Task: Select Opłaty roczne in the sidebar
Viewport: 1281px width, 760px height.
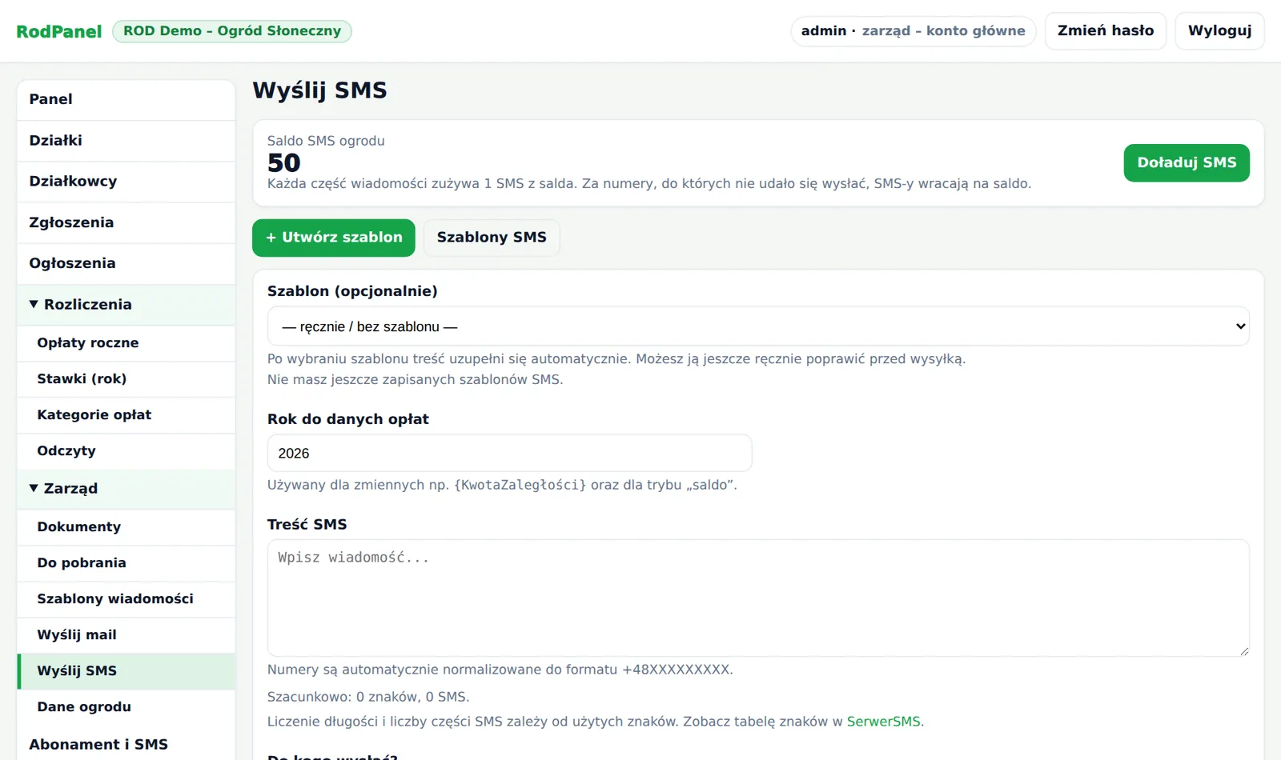Action: click(126, 343)
